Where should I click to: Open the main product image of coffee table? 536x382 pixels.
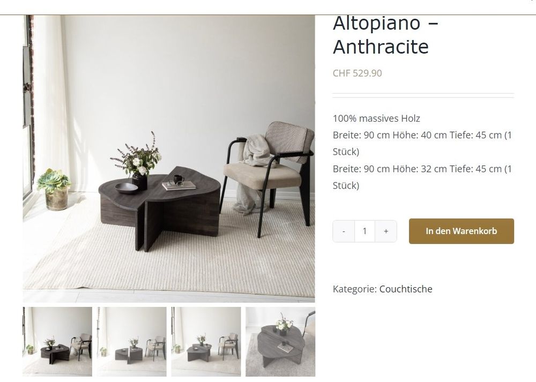click(x=169, y=159)
